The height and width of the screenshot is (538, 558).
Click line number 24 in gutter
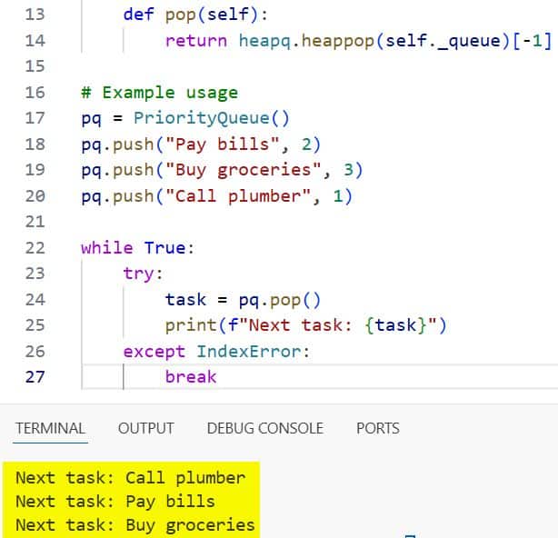tap(35, 300)
